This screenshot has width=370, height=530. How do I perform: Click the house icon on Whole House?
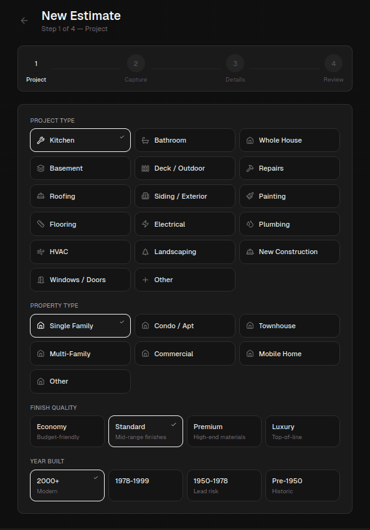click(250, 140)
